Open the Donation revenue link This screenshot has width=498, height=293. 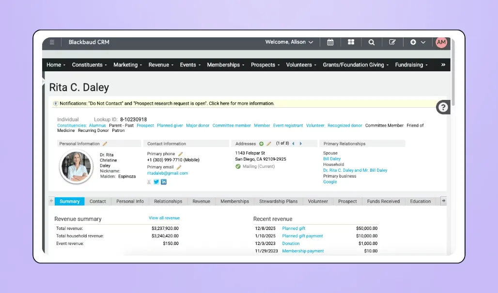291,244
